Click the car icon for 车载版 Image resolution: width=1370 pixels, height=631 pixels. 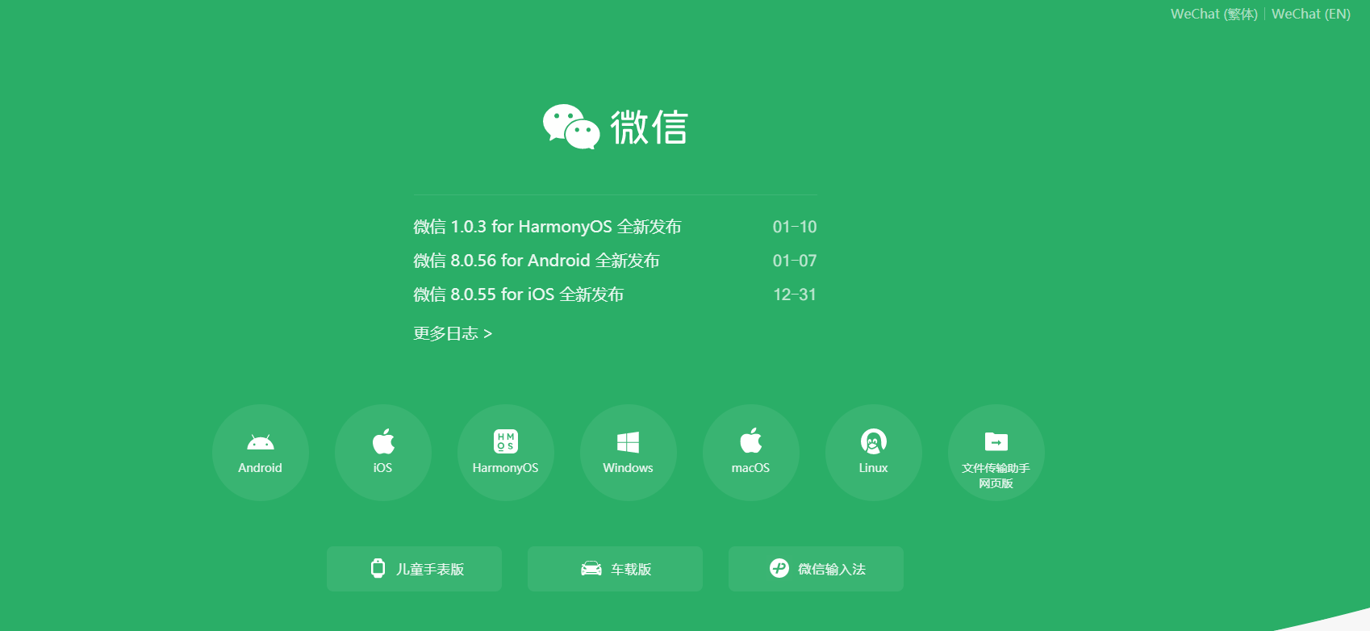[x=591, y=569]
